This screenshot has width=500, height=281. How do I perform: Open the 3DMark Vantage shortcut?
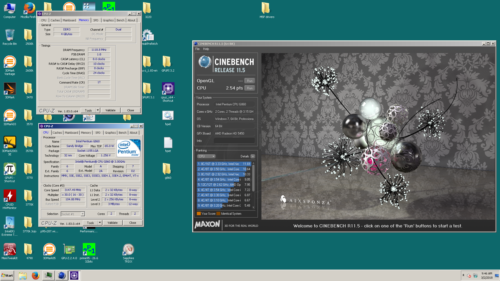coord(10,66)
